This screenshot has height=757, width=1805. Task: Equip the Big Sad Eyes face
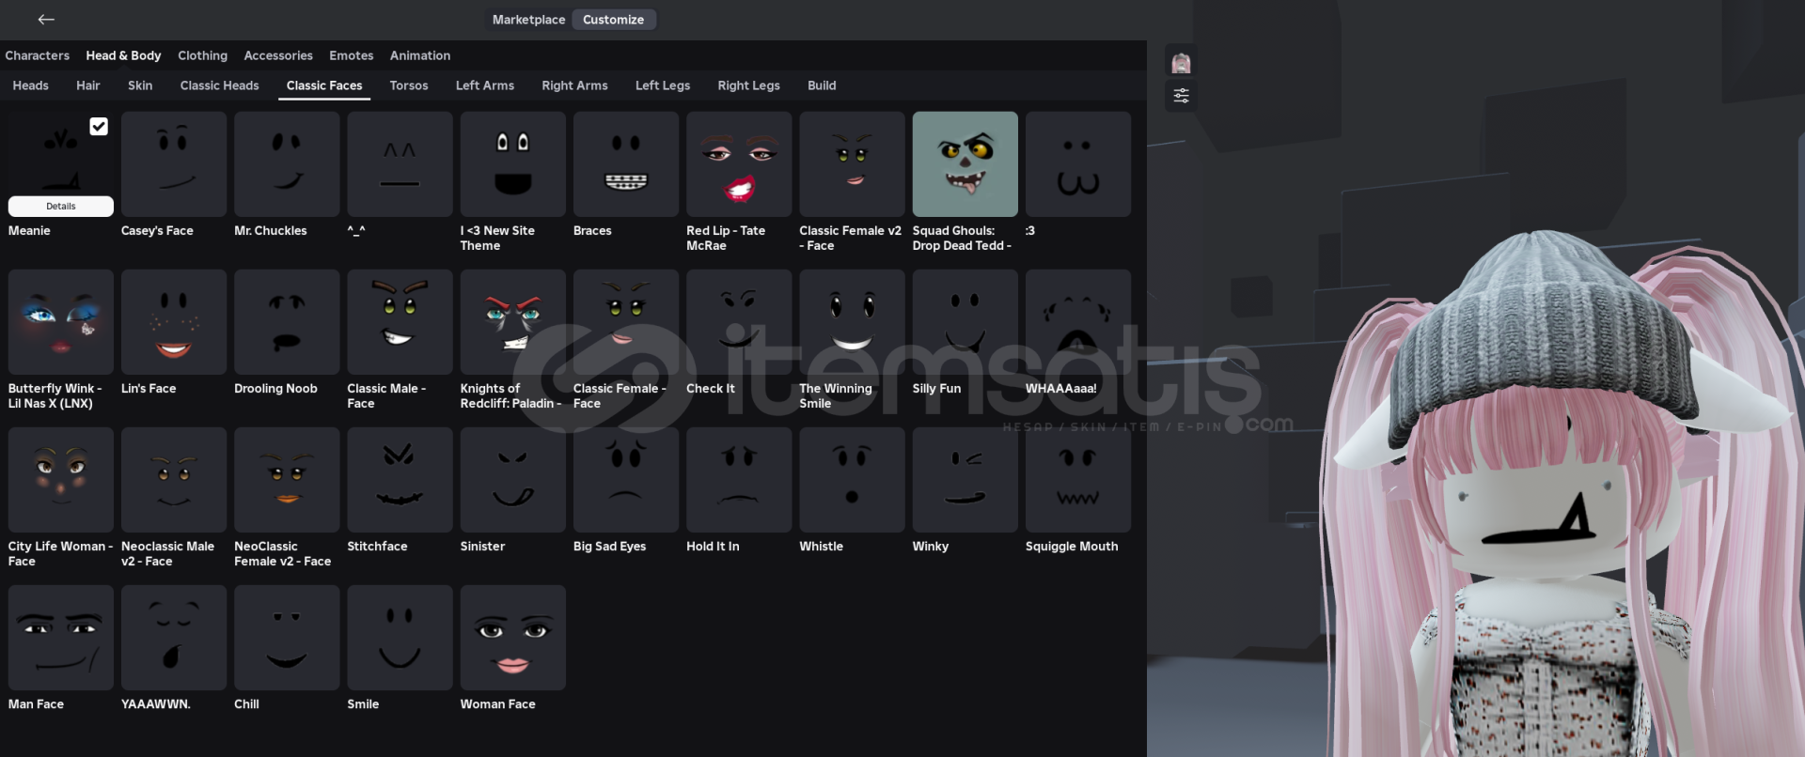pos(626,480)
